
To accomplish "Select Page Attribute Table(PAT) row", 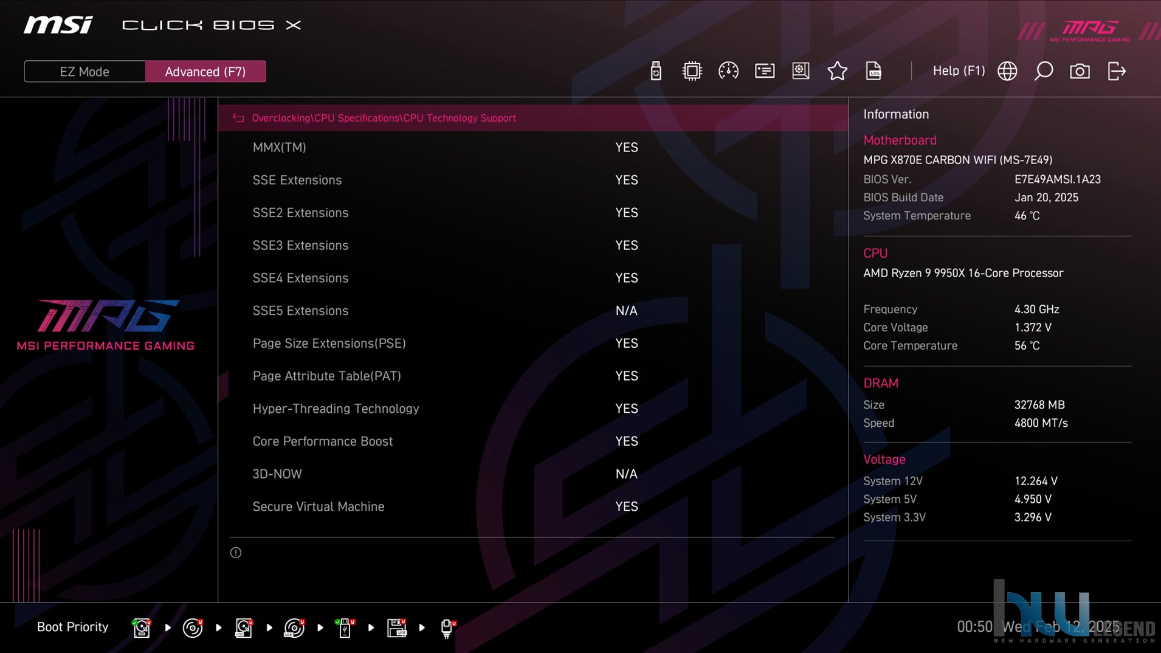I will coord(532,376).
